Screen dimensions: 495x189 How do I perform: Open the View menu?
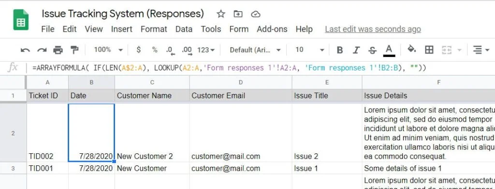point(94,29)
